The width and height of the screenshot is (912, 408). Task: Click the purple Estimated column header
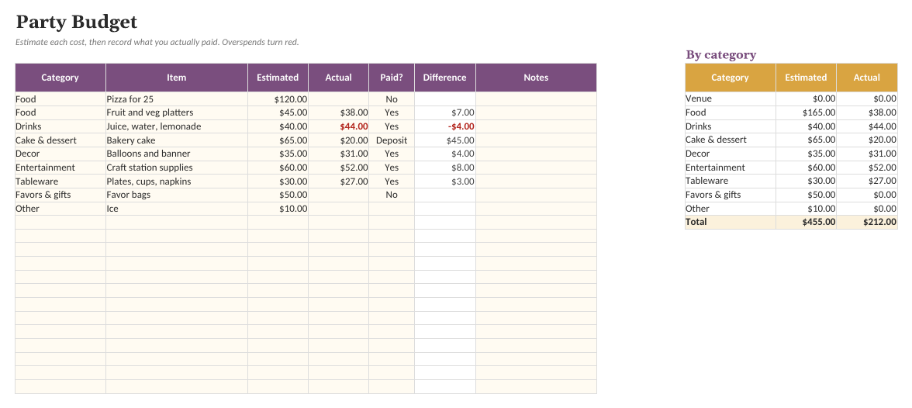(278, 78)
